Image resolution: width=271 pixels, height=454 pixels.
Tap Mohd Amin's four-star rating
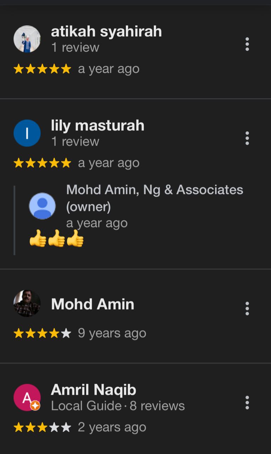[x=42, y=333]
